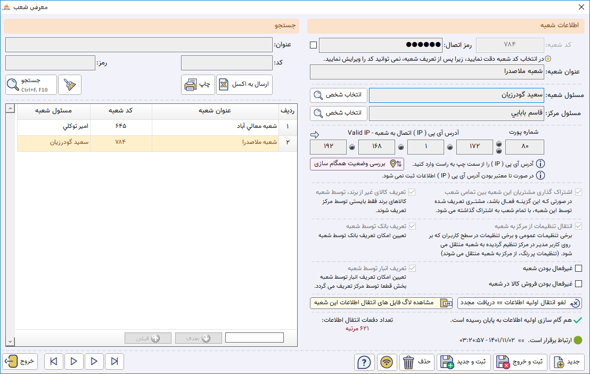Screen dimensions: 590x374
Task: Save and close via ثبت و خروج
Action: coord(520,362)
